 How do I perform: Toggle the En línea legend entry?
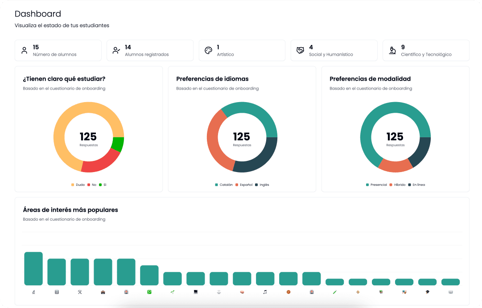click(416, 185)
